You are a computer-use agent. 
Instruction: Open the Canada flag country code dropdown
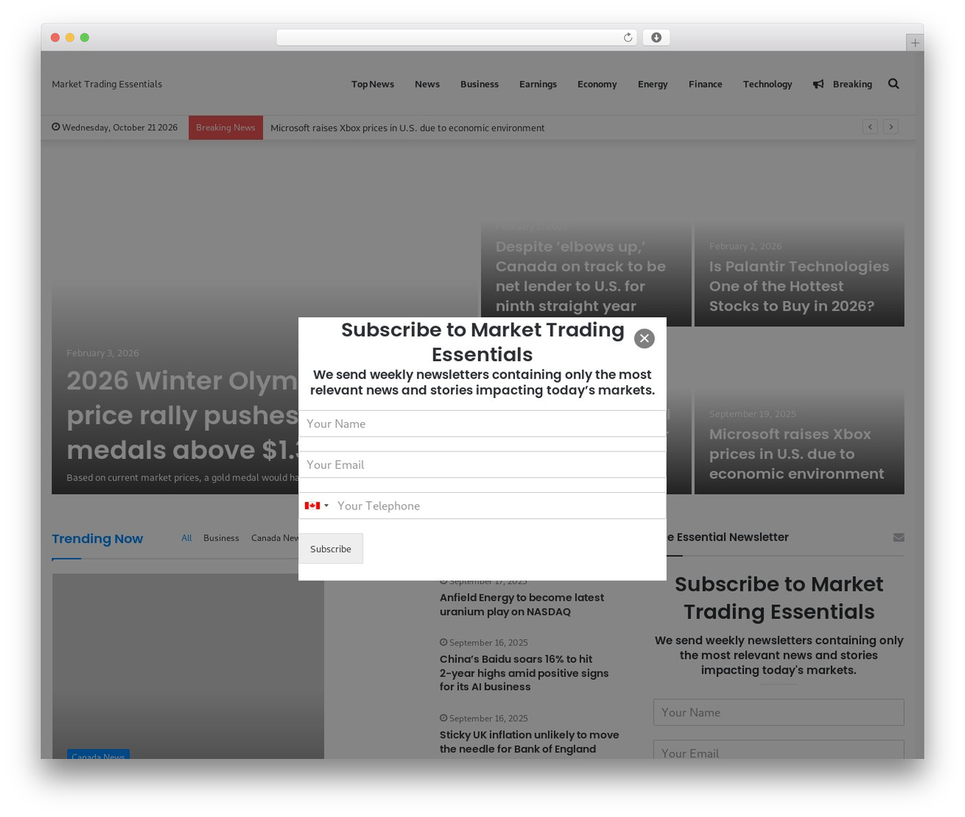[x=317, y=506]
